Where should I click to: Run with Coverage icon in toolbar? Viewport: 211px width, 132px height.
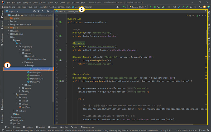coord(159,7)
